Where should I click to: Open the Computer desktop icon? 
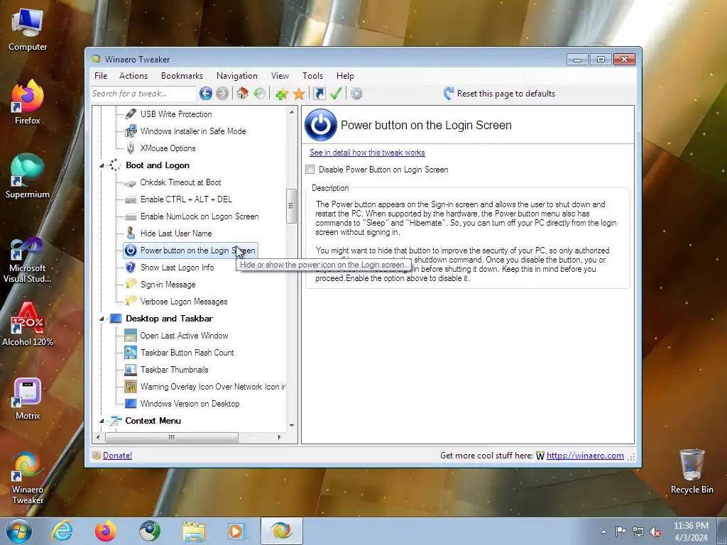(28, 30)
